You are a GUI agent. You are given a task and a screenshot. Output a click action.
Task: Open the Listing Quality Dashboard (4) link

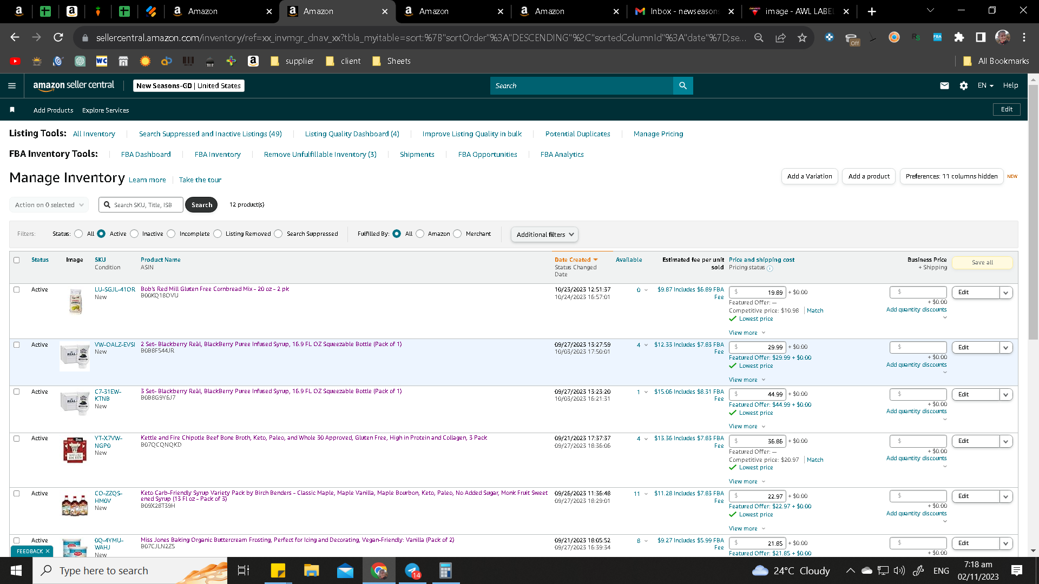tap(352, 134)
